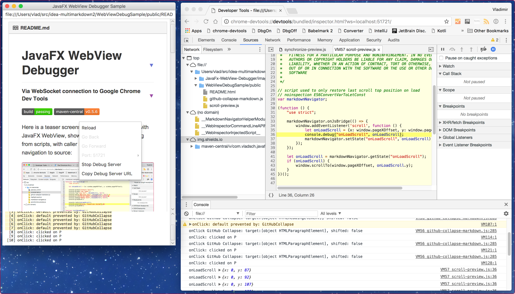Open the All levels log dropdown
Screen dimensions: 515x294
331,214
